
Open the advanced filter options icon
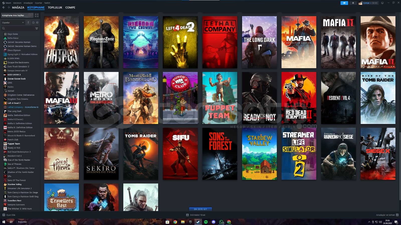tap(37, 28)
